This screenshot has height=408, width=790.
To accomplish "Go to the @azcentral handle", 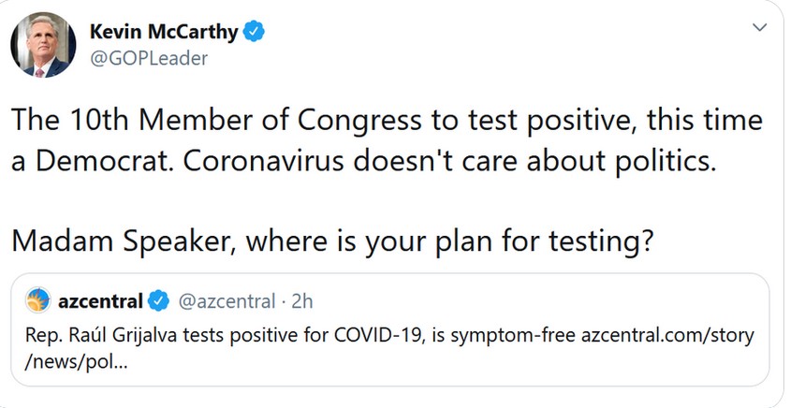I will [x=227, y=301].
